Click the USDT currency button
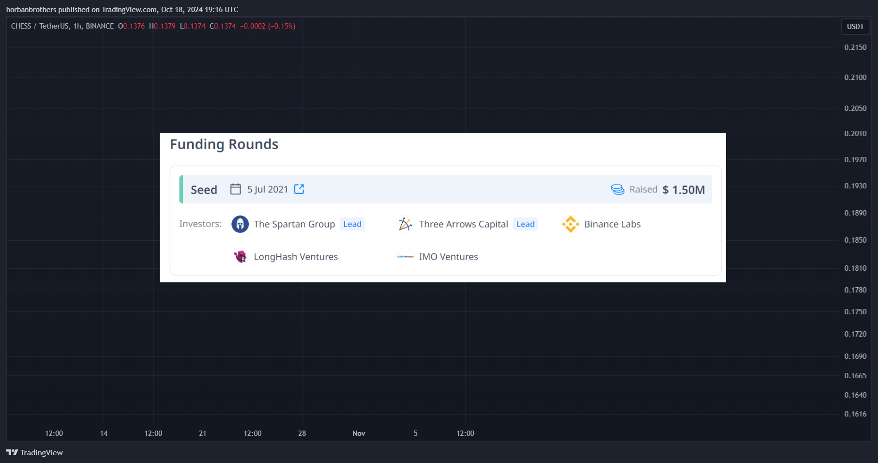Viewport: 878px width, 463px height. (855, 27)
